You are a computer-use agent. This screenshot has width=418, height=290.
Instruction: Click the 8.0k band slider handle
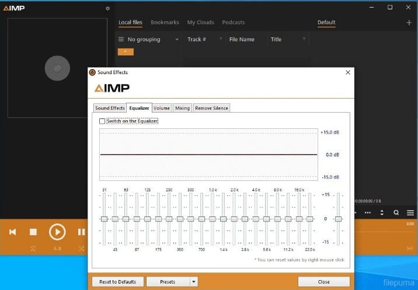(277, 219)
